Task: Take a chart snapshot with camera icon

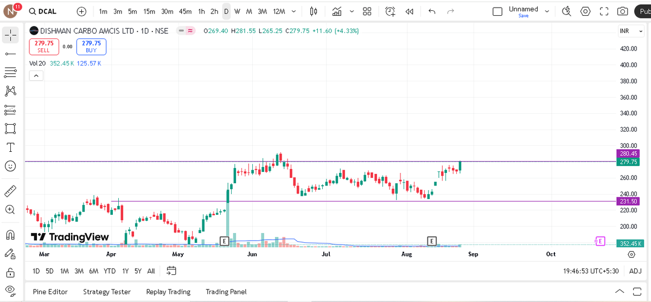Action: (x=623, y=11)
